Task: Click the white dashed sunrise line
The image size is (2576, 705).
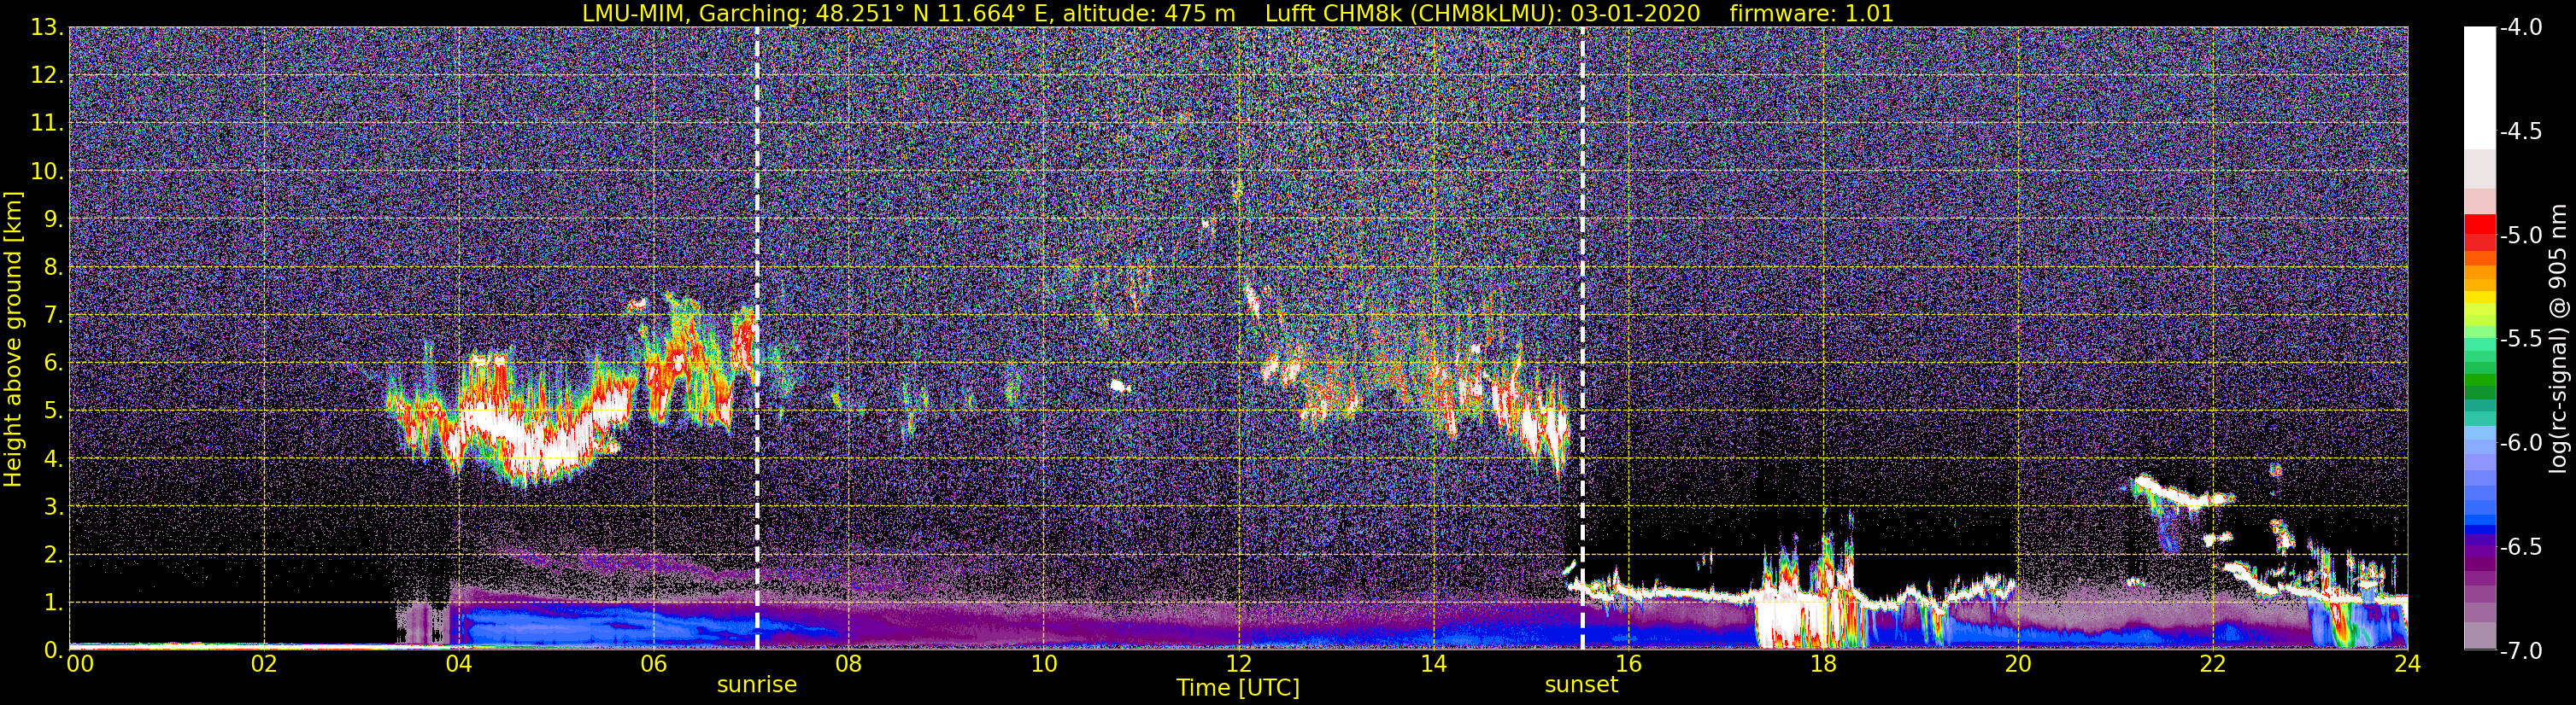Action: [757, 339]
